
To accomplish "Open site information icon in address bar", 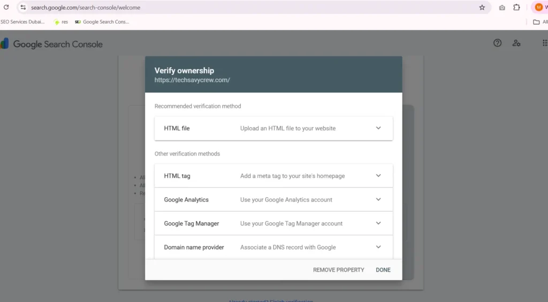I will click(x=22, y=7).
